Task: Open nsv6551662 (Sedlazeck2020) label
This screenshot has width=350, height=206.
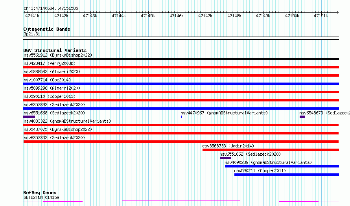Action: point(250,154)
